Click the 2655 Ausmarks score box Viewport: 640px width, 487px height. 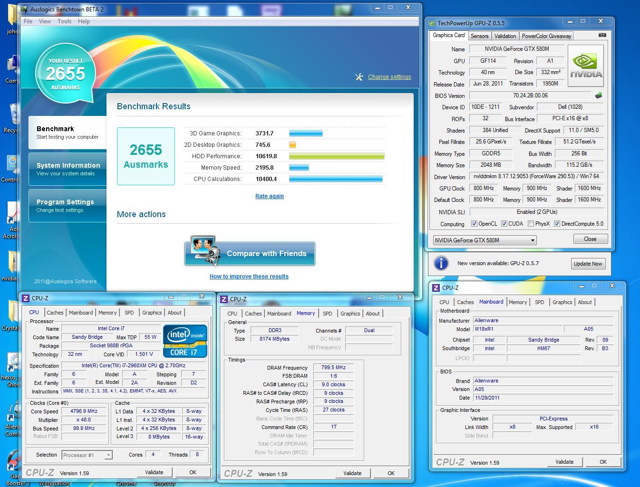[x=146, y=156]
